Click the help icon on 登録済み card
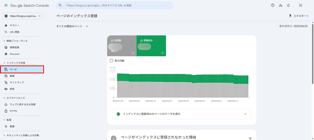 click(x=162, y=53)
